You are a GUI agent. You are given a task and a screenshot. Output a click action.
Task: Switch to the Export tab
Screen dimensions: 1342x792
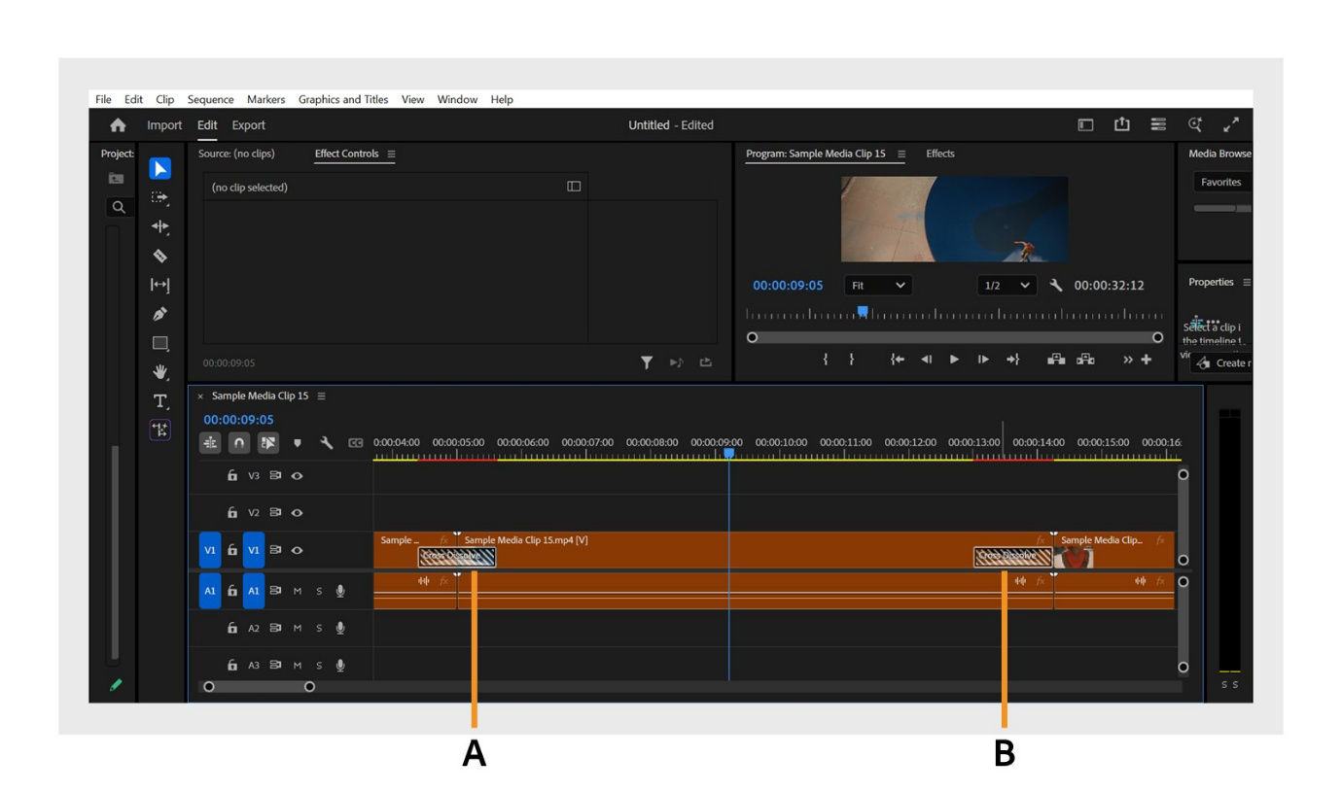click(x=247, y=125)
